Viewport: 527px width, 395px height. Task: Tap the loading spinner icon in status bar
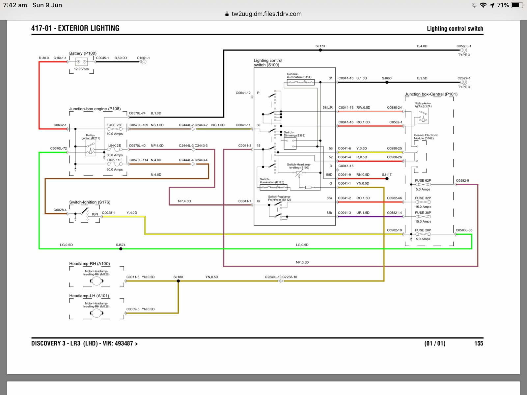[474, 5]
